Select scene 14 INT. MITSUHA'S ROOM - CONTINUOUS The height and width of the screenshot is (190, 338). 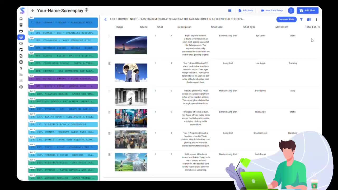click(x=63, y=124)
